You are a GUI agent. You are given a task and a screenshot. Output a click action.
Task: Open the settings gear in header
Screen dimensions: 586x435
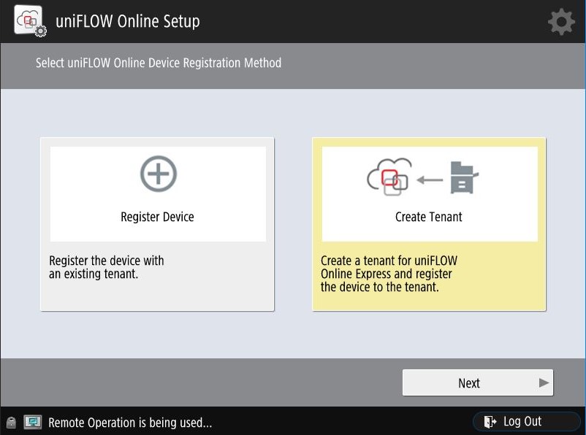coord(561,22)
